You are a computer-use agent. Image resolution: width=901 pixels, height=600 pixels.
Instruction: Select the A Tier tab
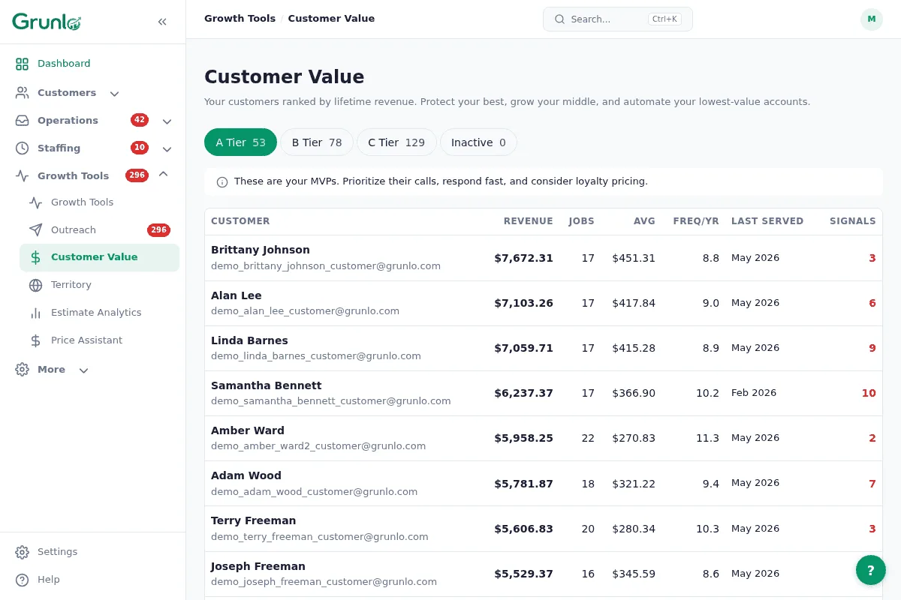pyautogui.click(x=240, y=142)
